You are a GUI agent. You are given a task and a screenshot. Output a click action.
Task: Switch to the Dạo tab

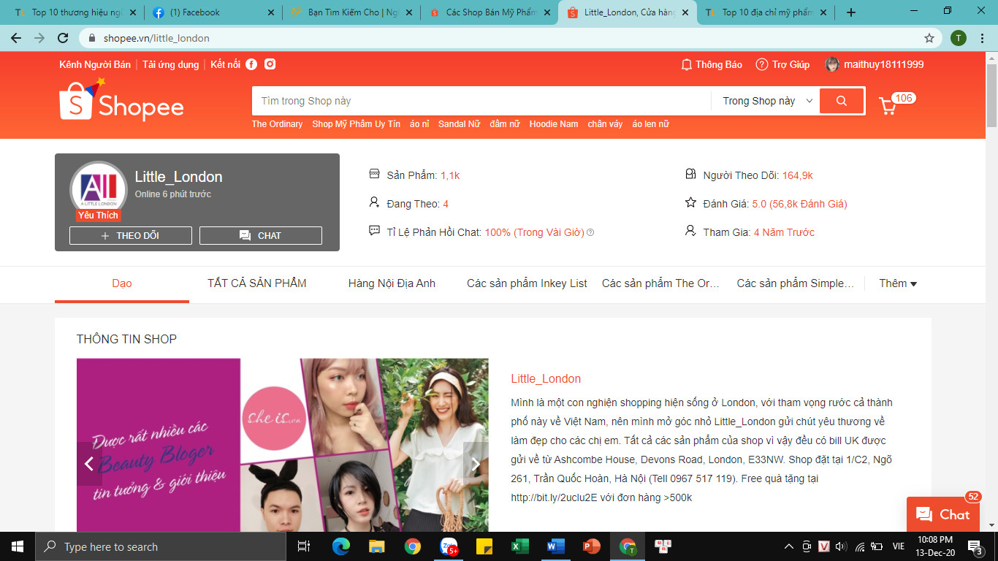pyautogui.click(x=122, y=283)
